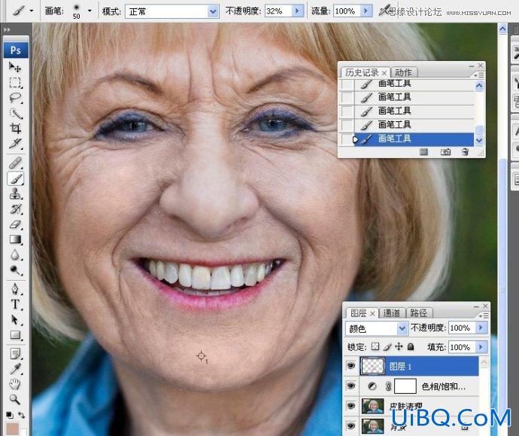Click the 色相/饱和 layer mask thumbnail
Screen dimensions: 519x436
(405, 386)
